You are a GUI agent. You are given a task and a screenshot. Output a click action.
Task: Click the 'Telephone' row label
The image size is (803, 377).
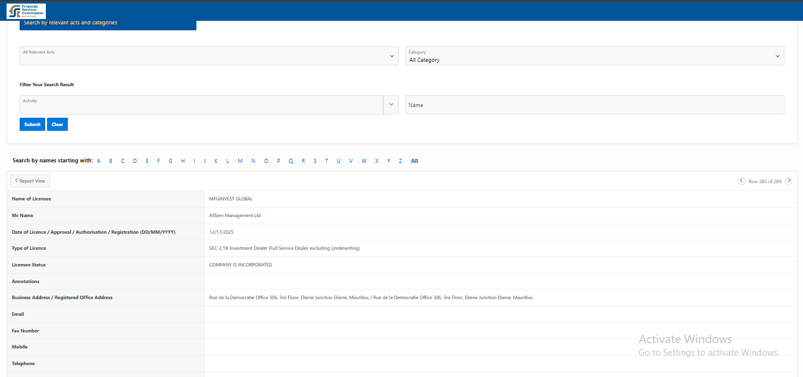pyautogui.click(x=23, y=363)
